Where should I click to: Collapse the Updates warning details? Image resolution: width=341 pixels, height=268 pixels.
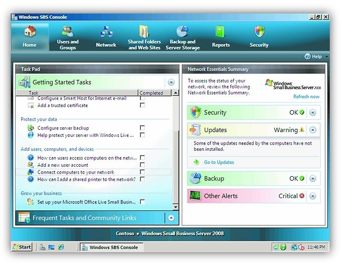coord(313,130)
